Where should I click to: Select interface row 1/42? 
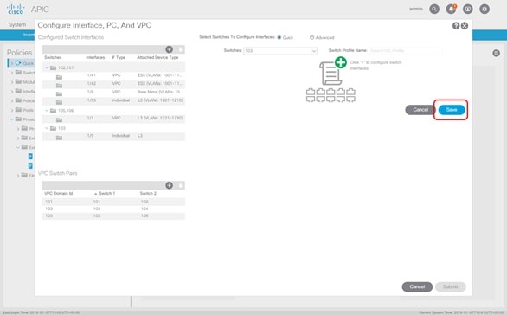[x=113, y=84]
